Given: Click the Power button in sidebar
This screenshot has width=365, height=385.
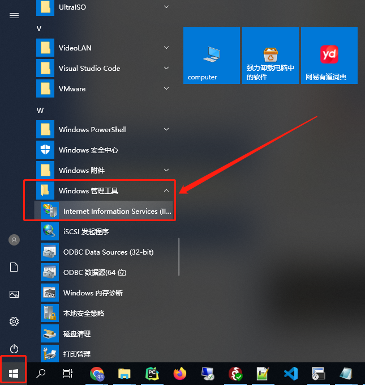Looking at the screenshot, I should 14,349.
